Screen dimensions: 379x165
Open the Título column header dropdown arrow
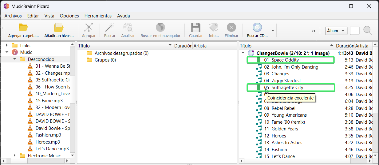click(x=170, y=46)
